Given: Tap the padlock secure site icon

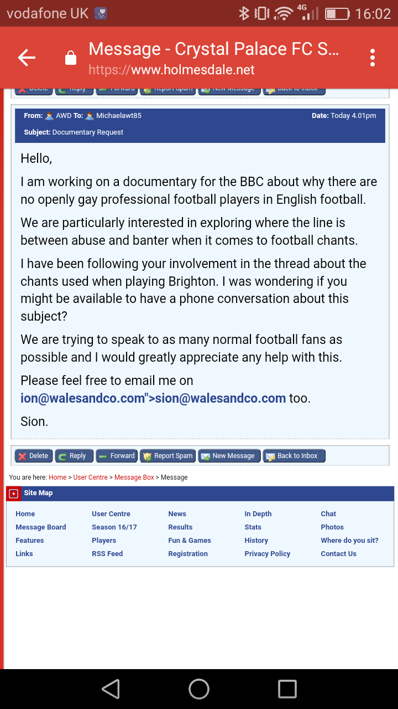Looking at the screenshot, I should tap(71, 58).
